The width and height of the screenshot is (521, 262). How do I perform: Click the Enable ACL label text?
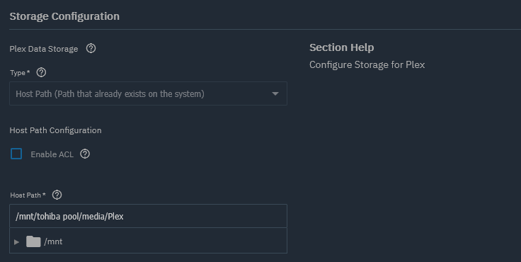[x=52, y=154]
